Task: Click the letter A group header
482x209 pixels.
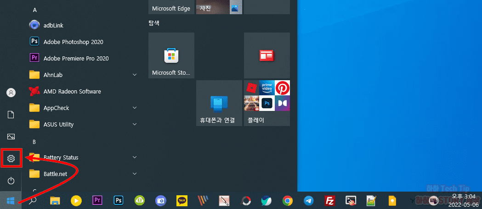Action: (35, 10)
